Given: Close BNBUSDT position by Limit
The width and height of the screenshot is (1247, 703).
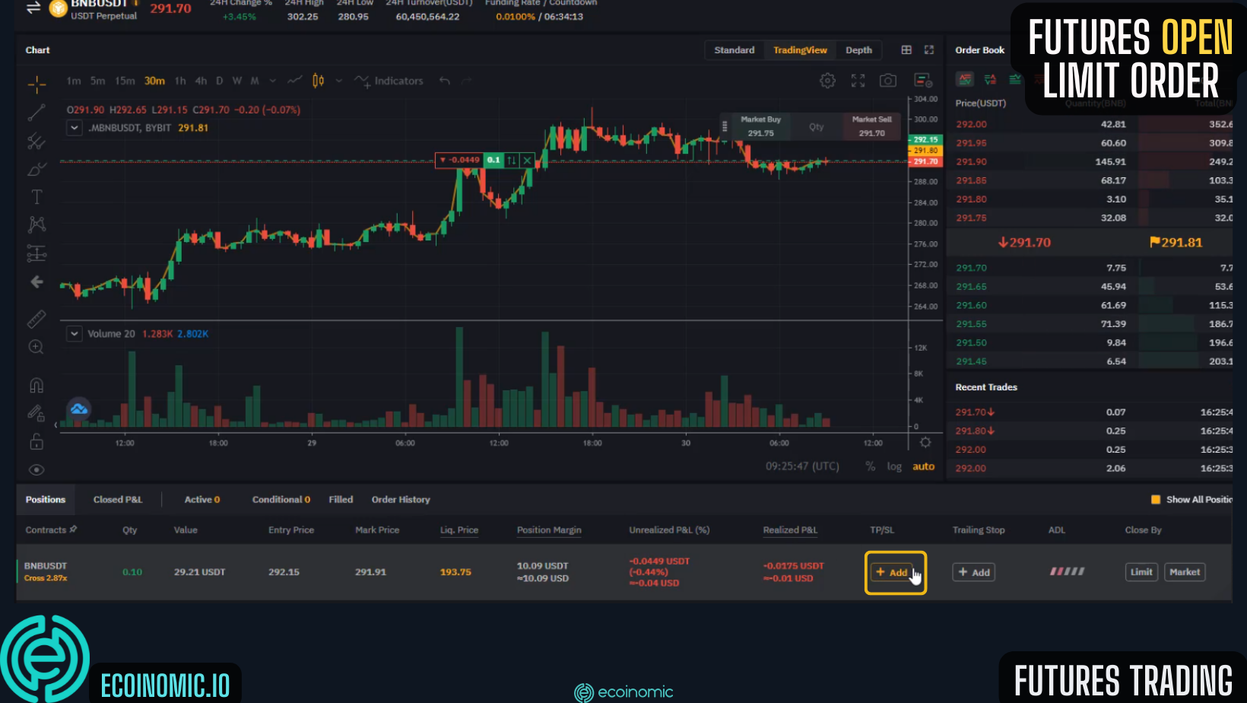Looking at the screenshot, I should click(x=1141, y=572).
